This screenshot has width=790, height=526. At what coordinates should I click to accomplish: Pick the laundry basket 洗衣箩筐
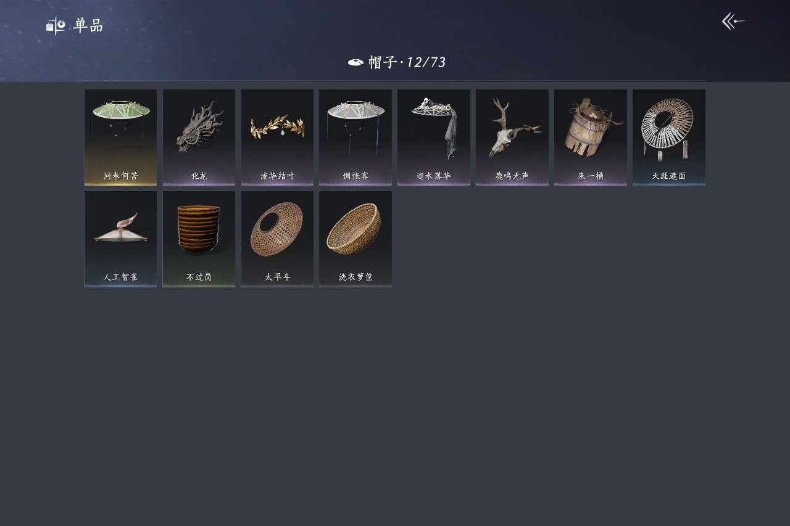point(355,239)
